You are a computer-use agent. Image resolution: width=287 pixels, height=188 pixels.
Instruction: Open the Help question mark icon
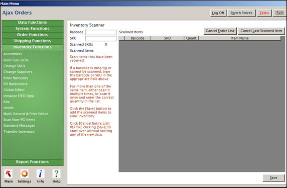pos(56,173)
